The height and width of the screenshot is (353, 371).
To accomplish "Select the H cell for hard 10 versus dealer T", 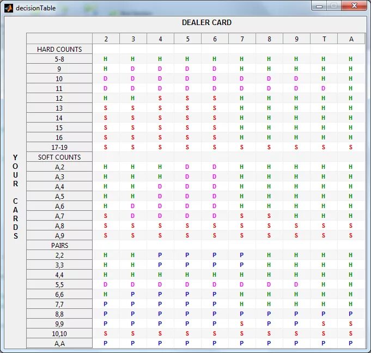I will [x=324, y=78].
